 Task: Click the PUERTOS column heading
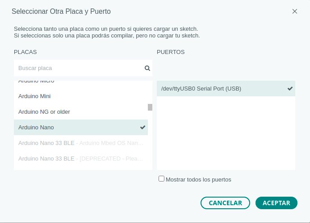pyautogui.click(x=171, y=52)
